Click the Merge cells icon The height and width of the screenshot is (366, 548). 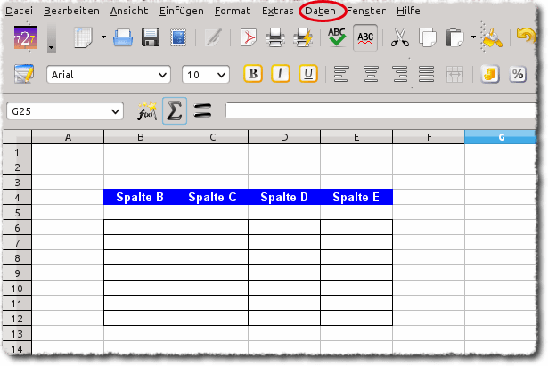(454, 74)
